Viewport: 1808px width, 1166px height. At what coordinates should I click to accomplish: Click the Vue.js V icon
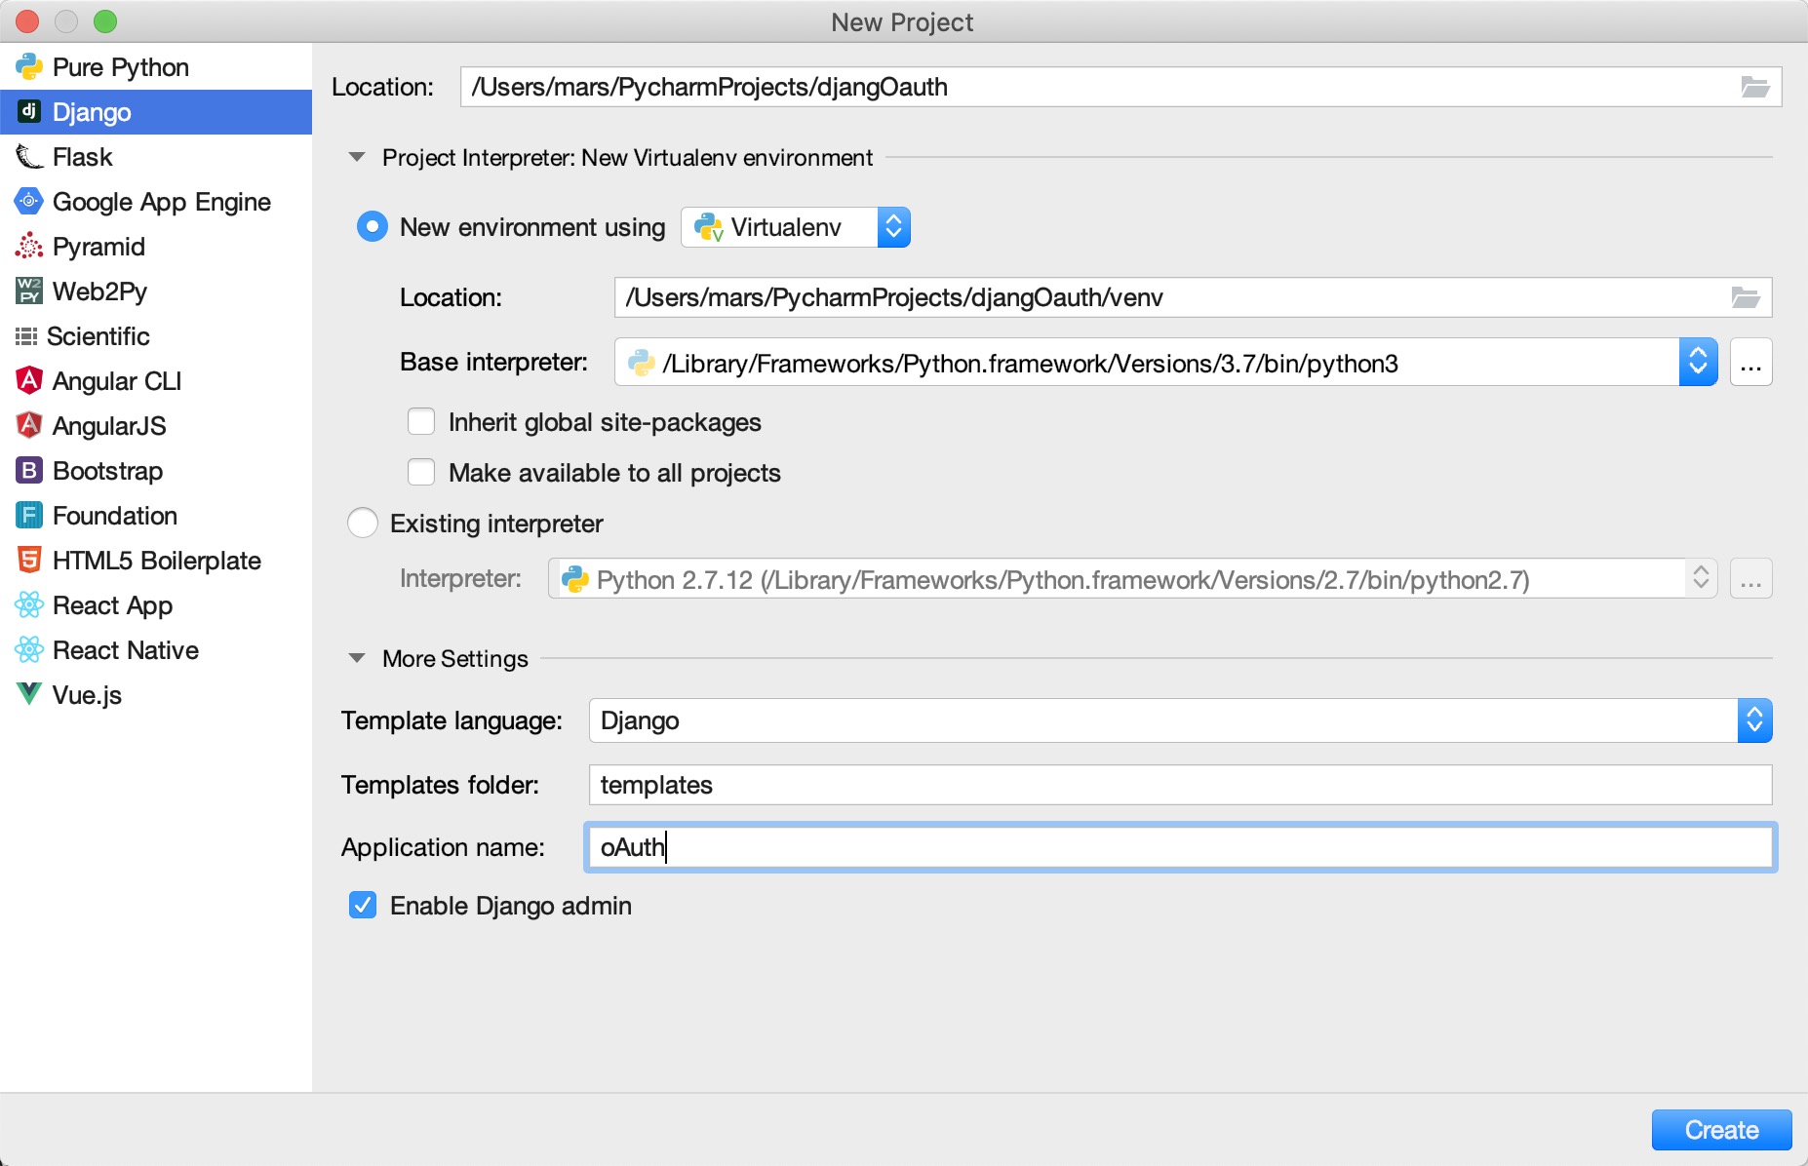click(29, 695)
